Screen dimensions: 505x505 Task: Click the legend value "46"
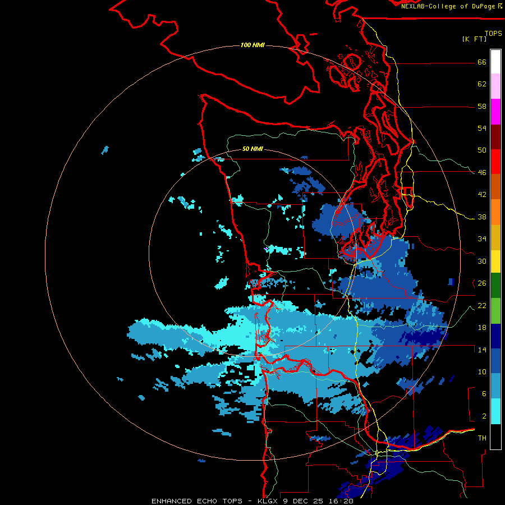coord(482,173)
